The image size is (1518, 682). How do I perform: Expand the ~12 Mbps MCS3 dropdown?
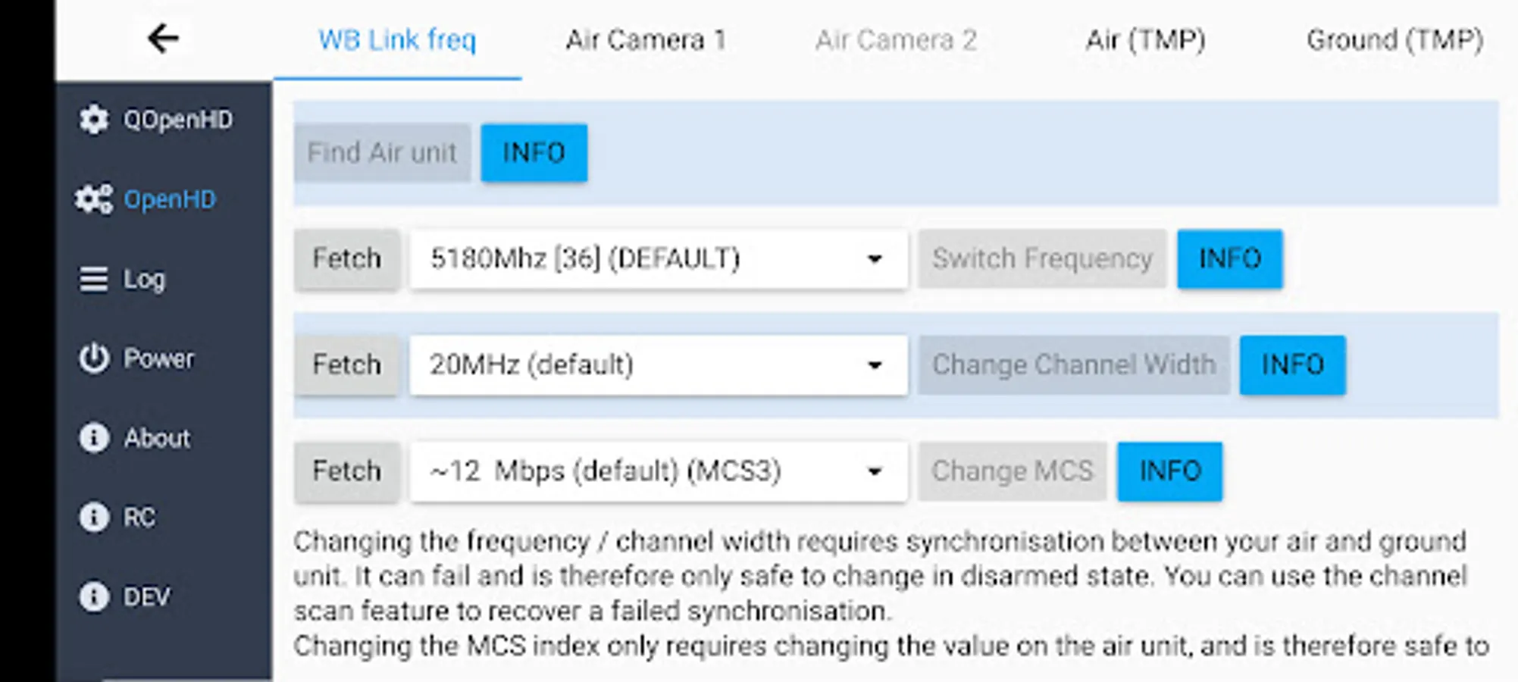coord(658,471)
